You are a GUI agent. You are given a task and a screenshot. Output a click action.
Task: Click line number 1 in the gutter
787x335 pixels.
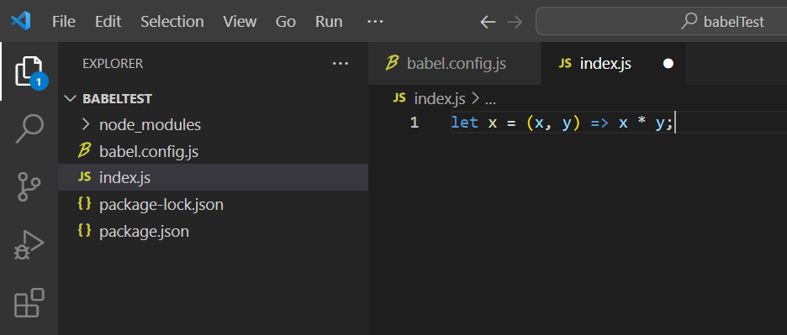coord(414,123)
